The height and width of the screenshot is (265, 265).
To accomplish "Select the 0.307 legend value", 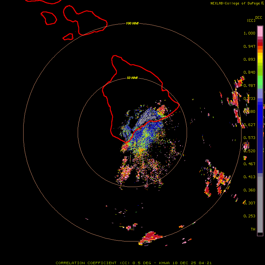I will (249, 203).
